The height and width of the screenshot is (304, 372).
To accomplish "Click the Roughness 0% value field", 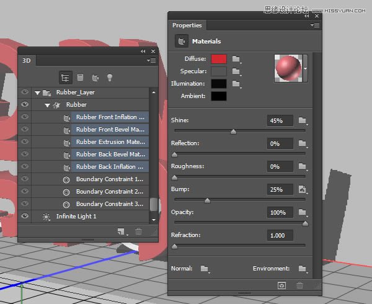I will (280, 167).
